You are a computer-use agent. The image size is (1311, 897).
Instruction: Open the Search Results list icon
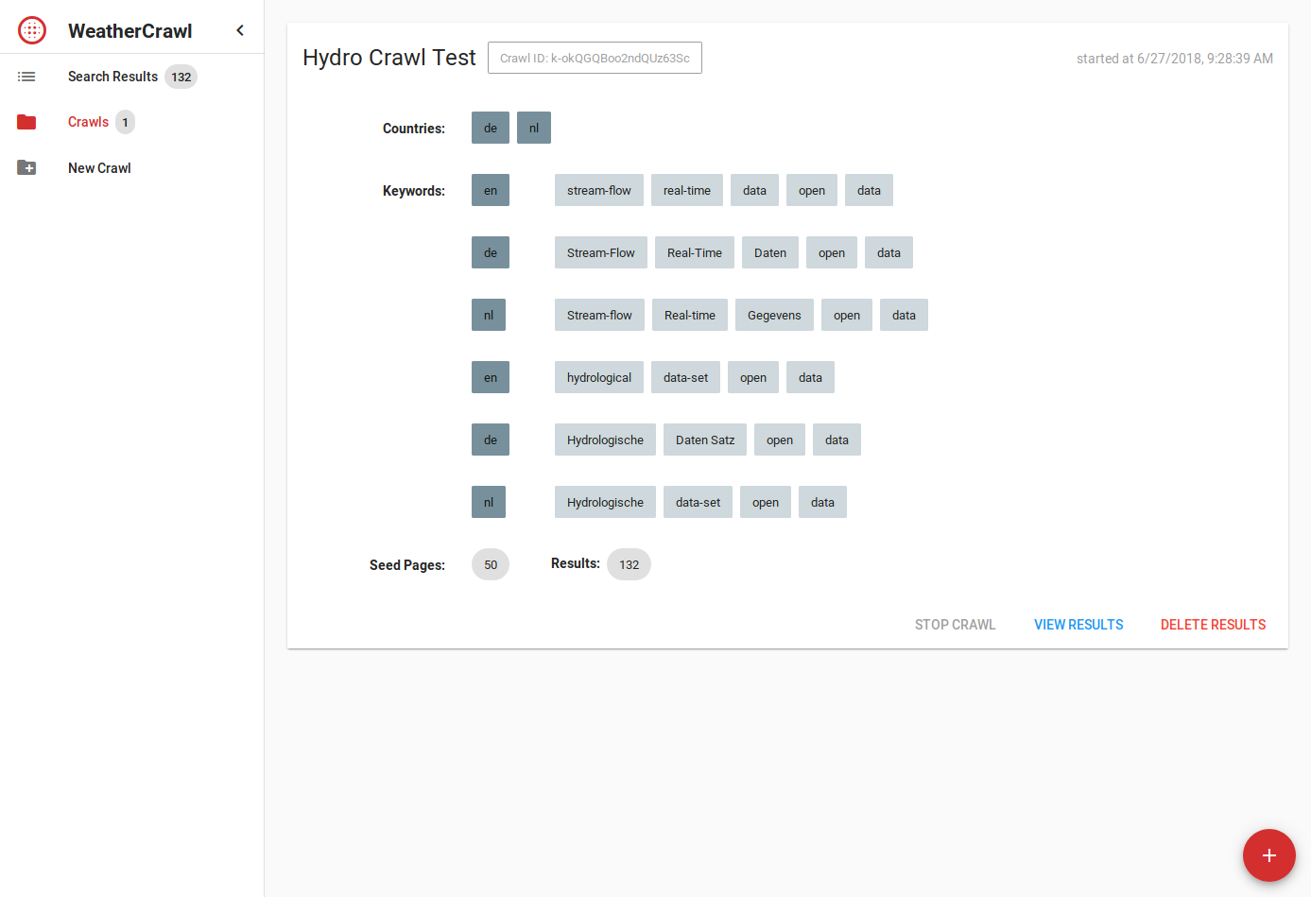point(26,77)
